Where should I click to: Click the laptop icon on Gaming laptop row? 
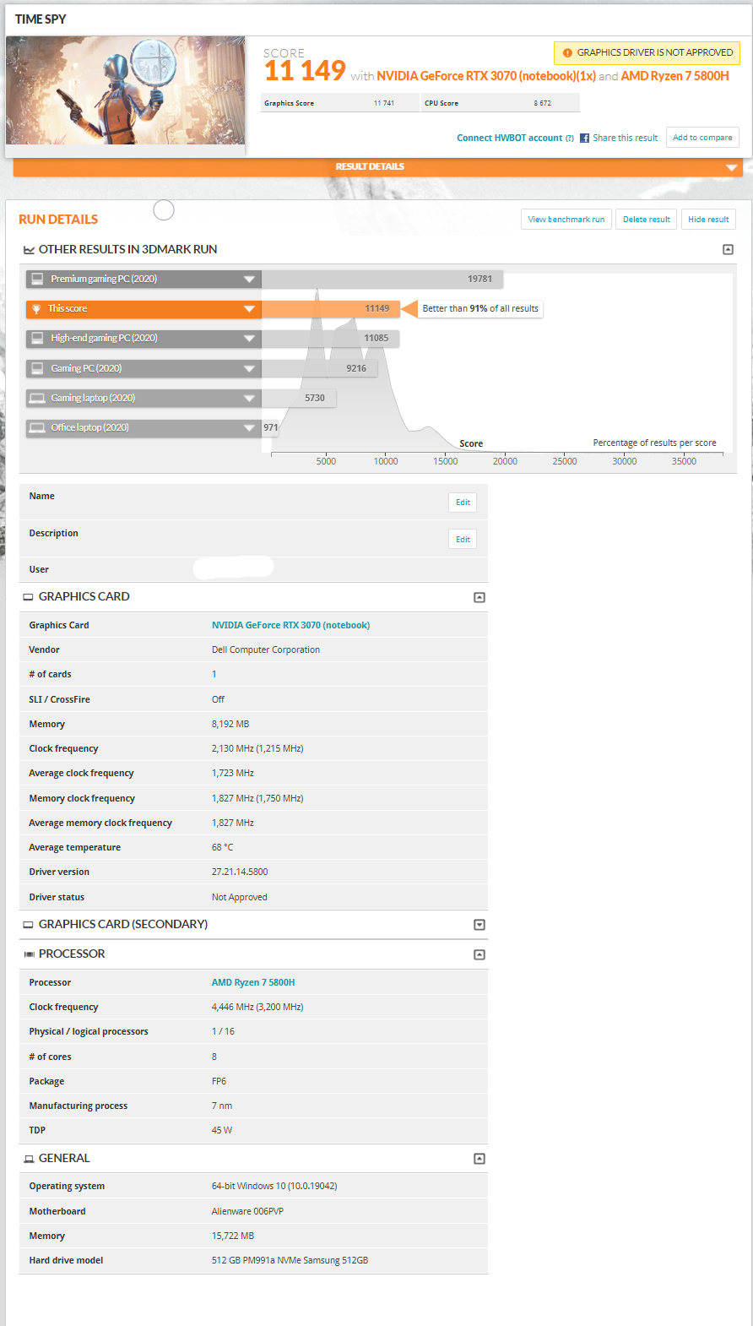pyautogui.click(x=37, y=398)
